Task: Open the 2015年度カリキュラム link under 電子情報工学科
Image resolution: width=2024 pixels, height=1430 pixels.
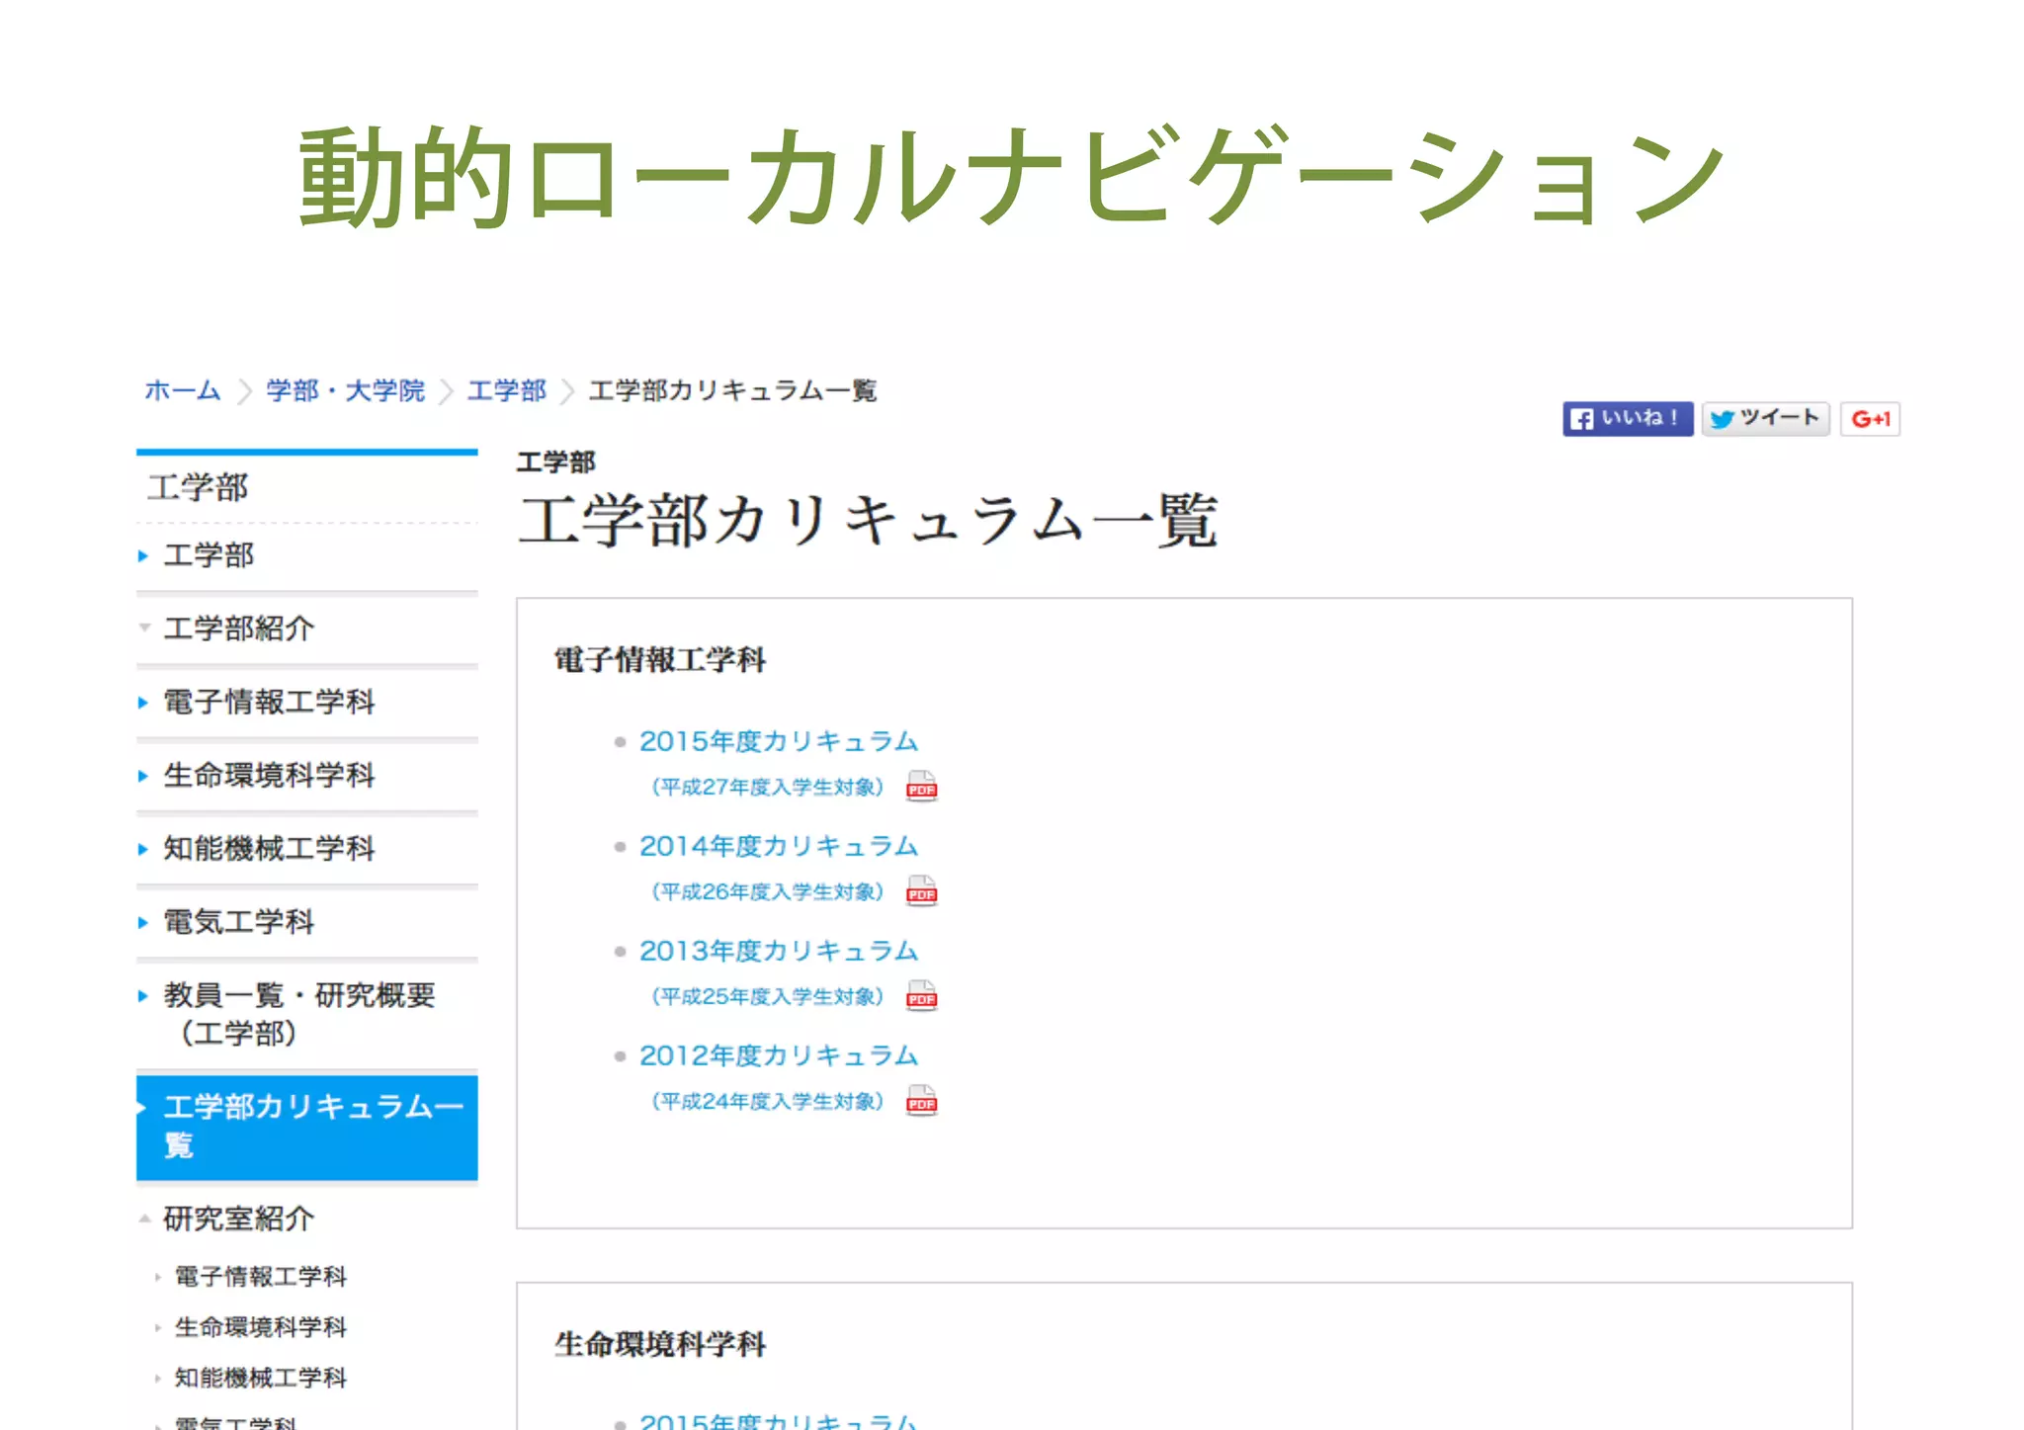Action: point(779,741)
